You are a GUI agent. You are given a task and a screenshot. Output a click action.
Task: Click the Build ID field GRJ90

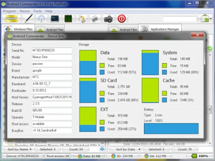[x=52, y=110]
